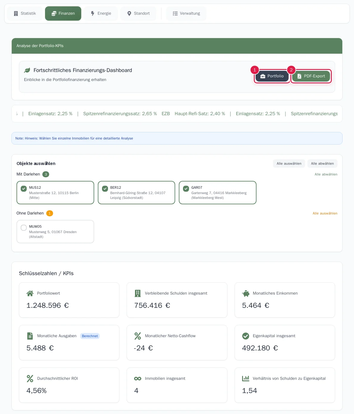This screenshot has width=354, height=414.
Task: Click the monthly expenses value 5.488 €
Action: [40, 348]
